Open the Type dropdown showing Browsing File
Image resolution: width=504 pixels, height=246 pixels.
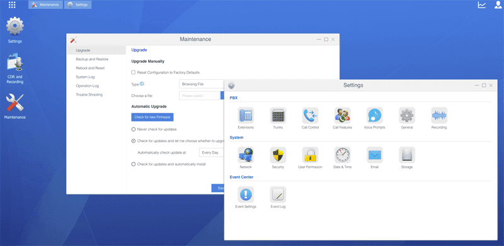point(202,84)
